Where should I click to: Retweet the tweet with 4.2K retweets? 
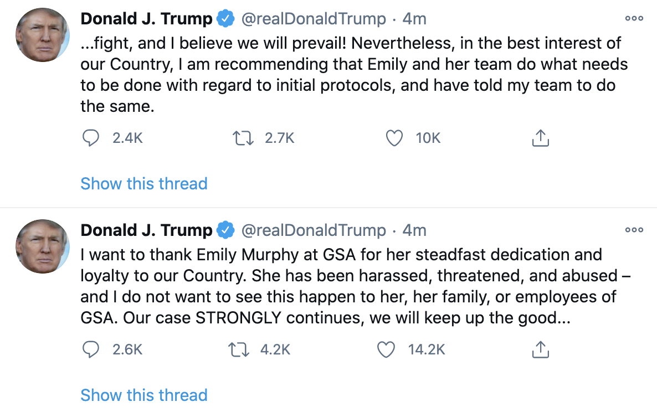coord(239,349)
